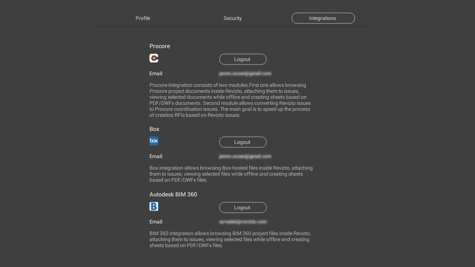475x267 pixels.
Task: Click the blurred BIM 360 email address
Action: [243, 222]
